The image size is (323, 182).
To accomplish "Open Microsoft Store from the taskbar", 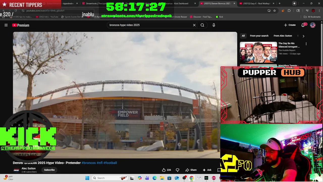I will pos(169,178).
